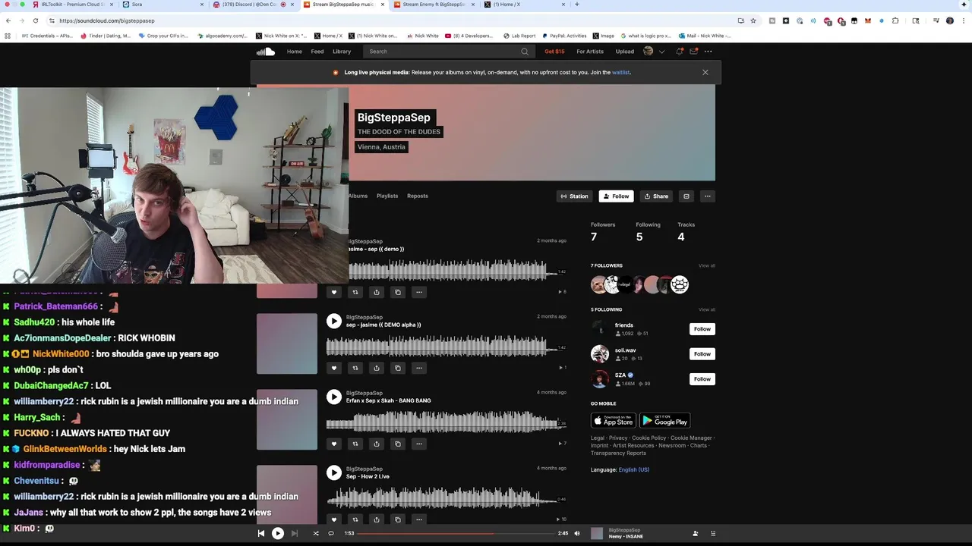Switch to the Albums profile tab
Screen dimensions: 972x546
[x=358, y=196]
